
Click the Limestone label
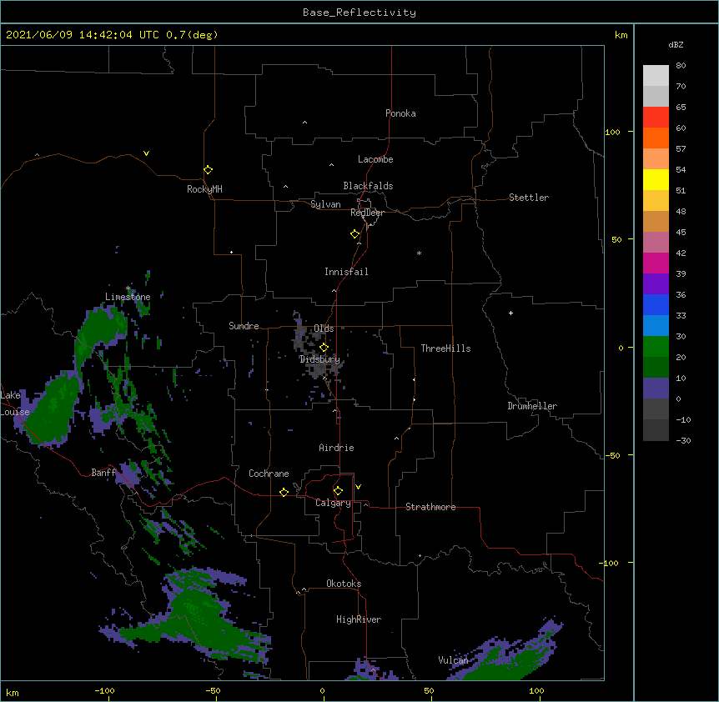click(x=128, y=297)
